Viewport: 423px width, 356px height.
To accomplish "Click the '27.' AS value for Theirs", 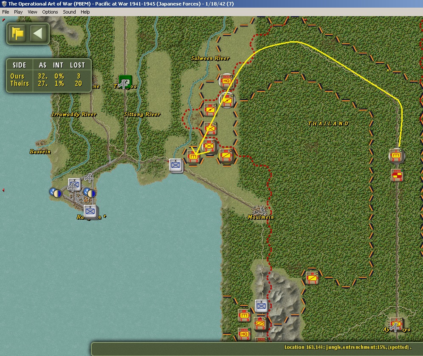I will click(x=42, y=84).
